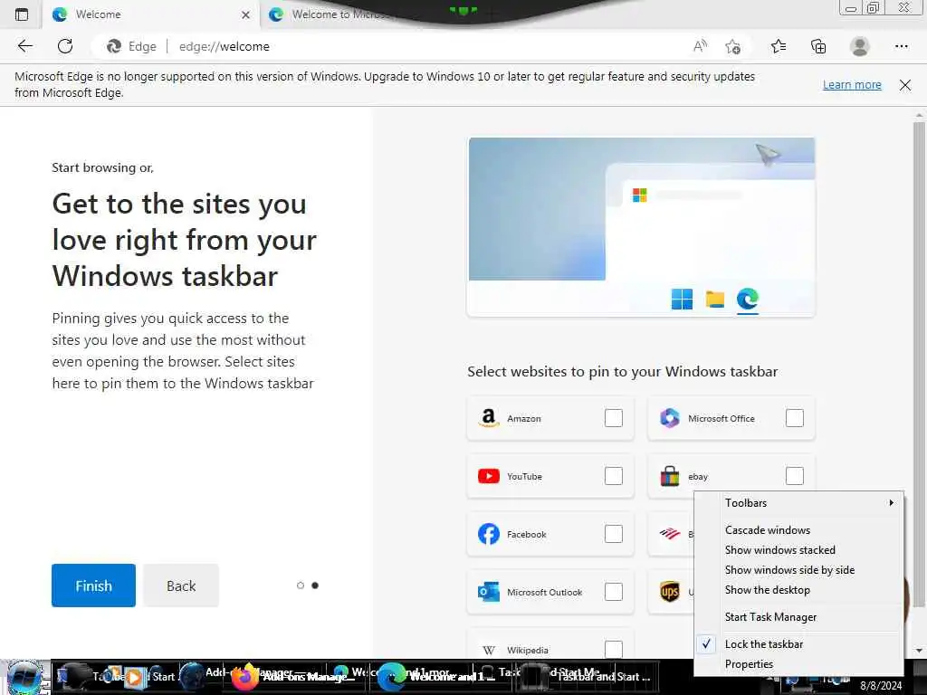Click the Bank of America flag icon
The image size is (927, 695).
coord(669,534)
